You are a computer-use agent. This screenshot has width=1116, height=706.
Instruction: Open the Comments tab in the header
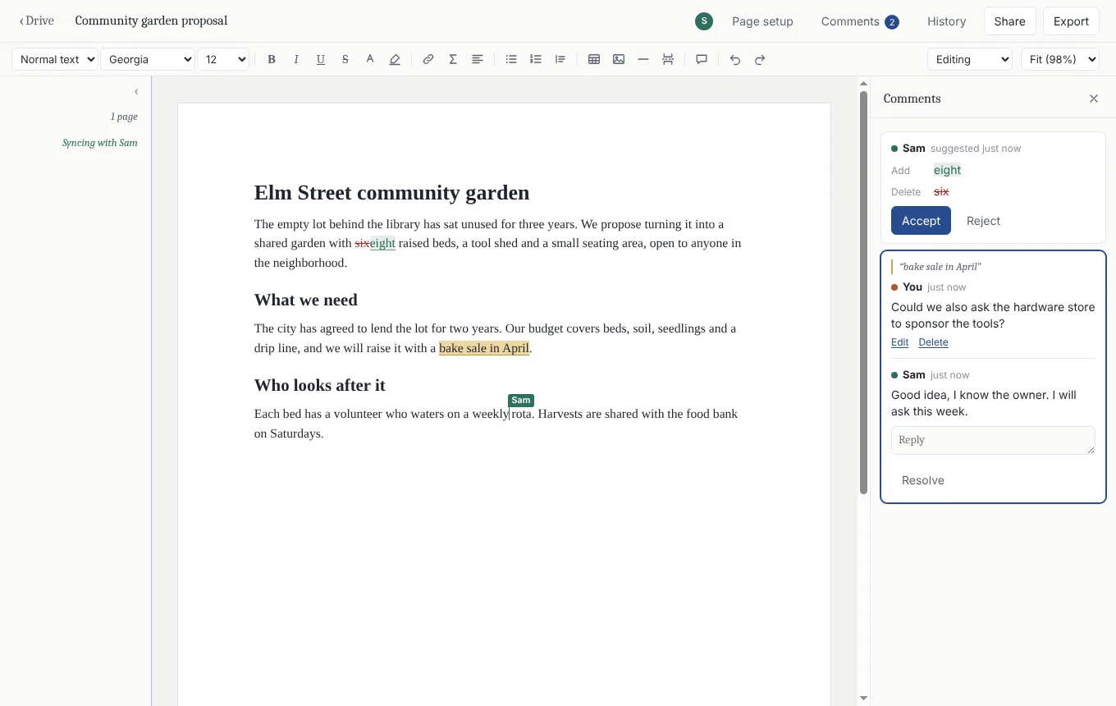(860, 21)
